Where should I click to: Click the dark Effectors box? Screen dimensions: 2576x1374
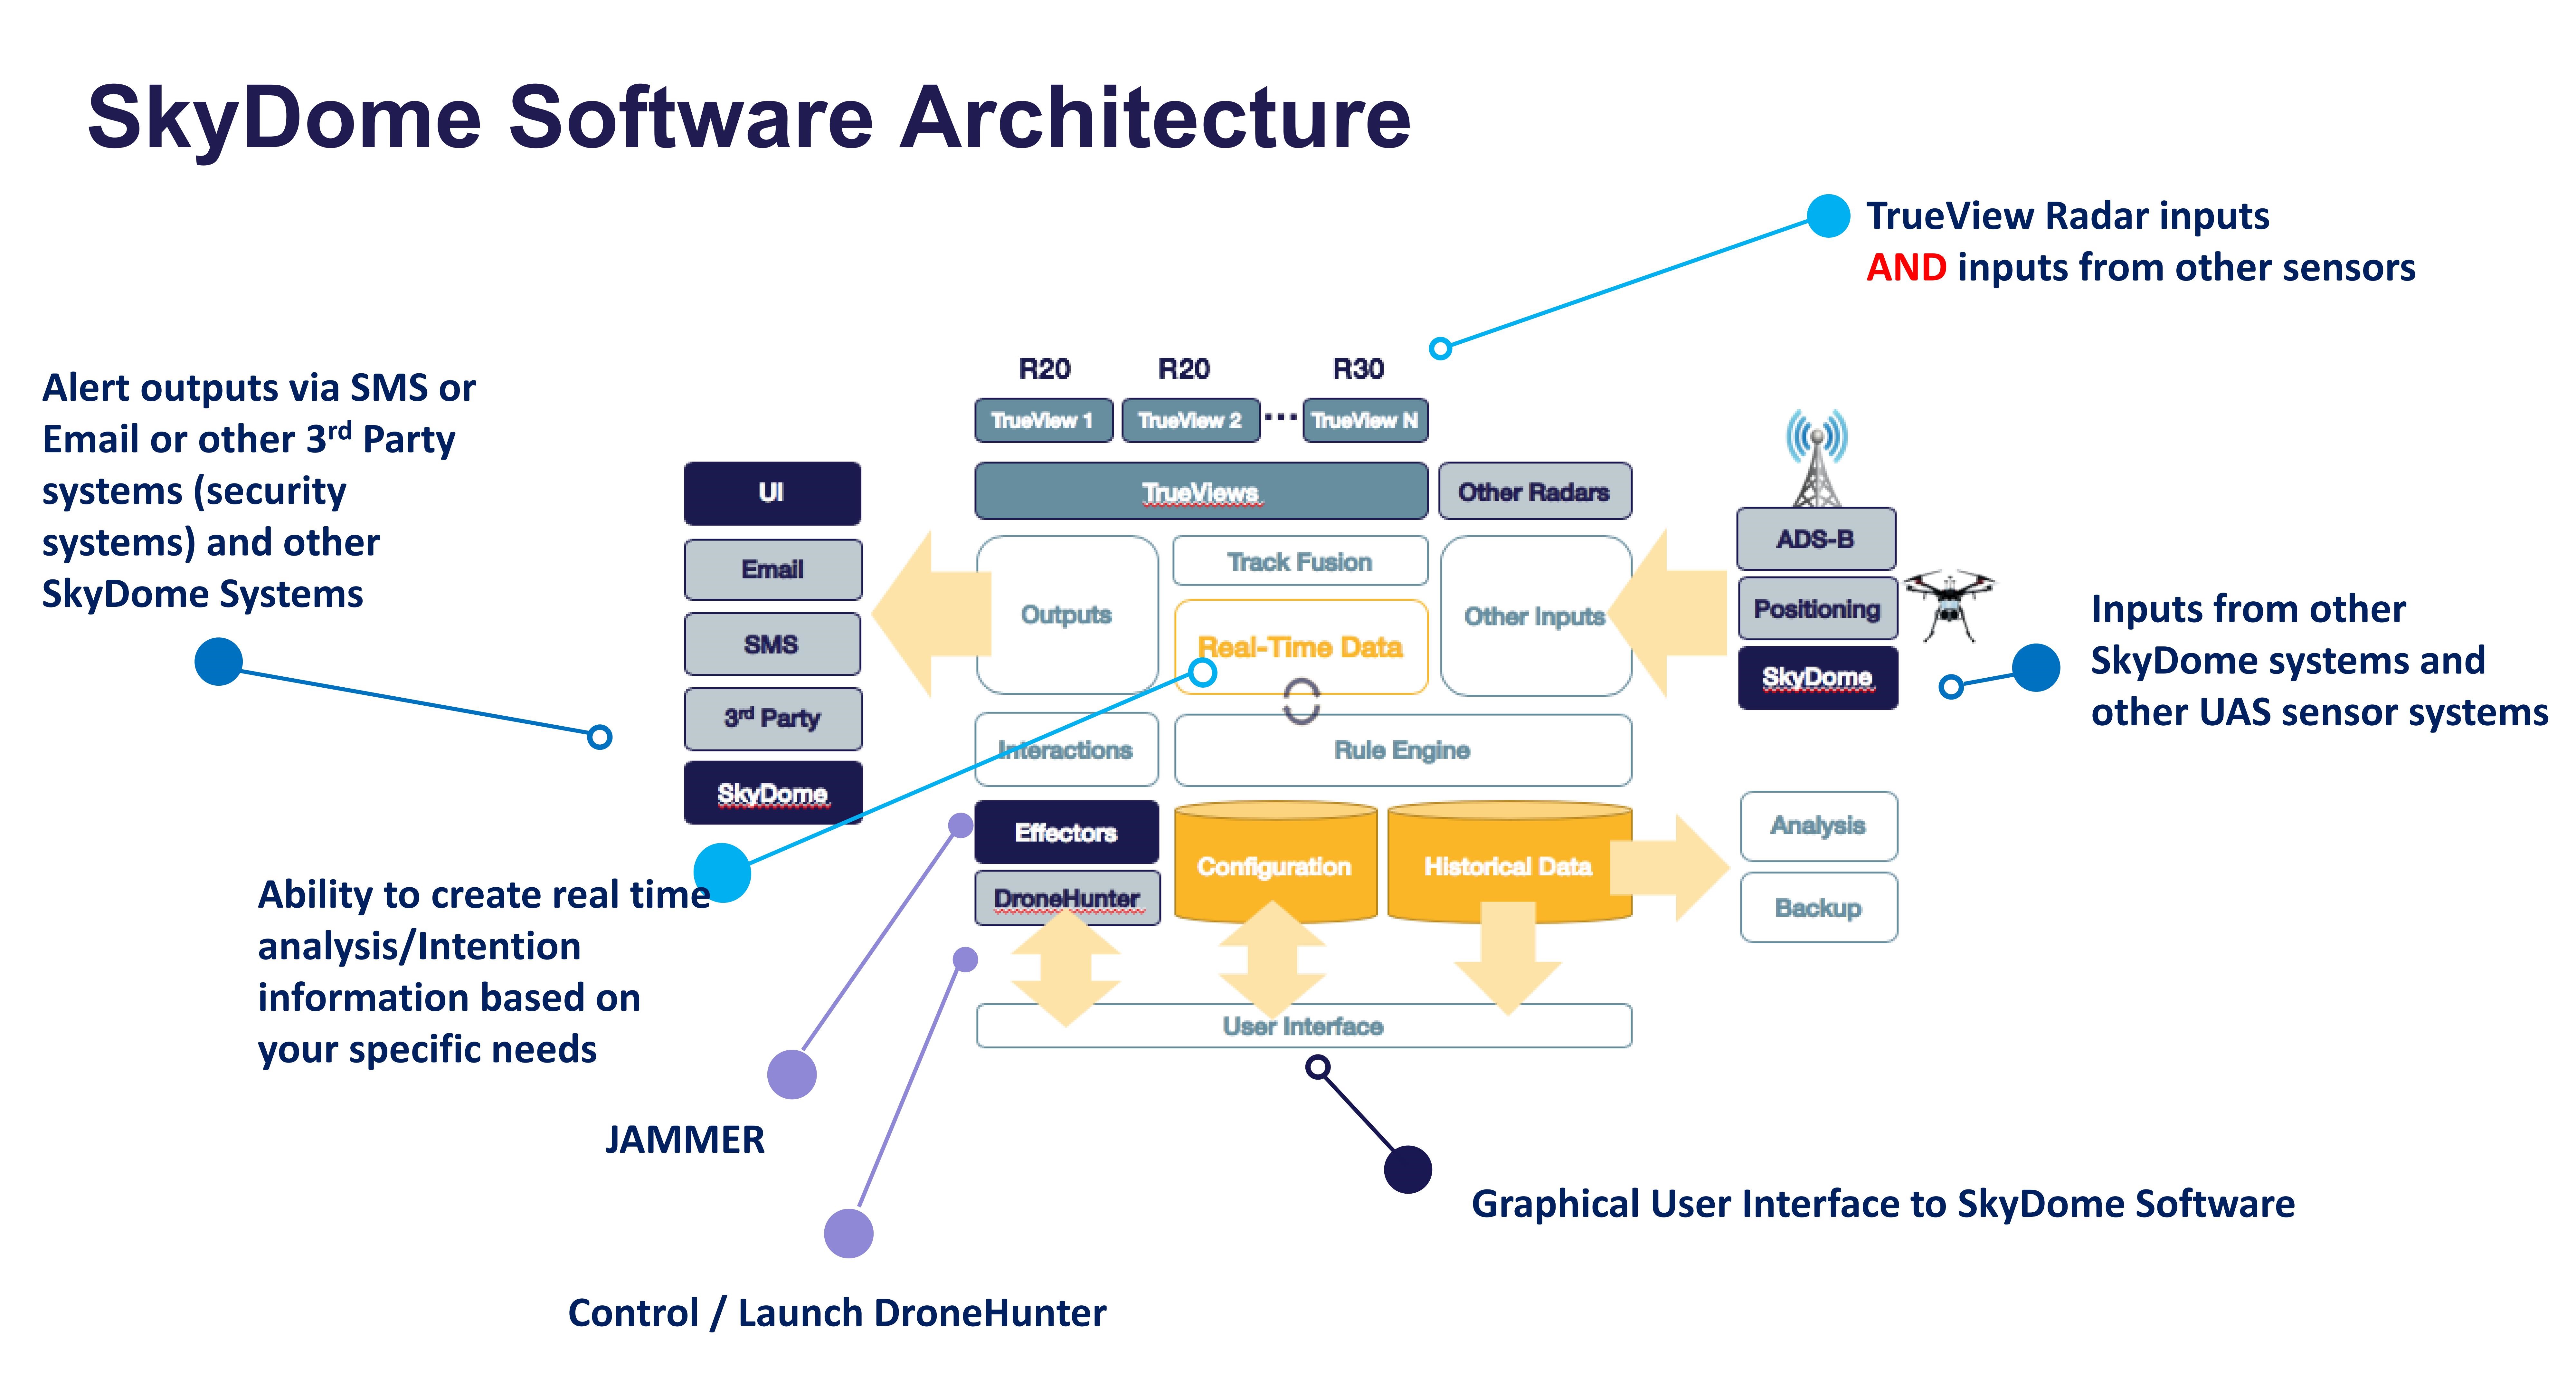point(1067,832)
